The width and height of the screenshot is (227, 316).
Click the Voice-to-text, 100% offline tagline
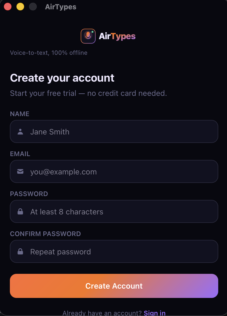pyautogui.click(x=49, y=53)
